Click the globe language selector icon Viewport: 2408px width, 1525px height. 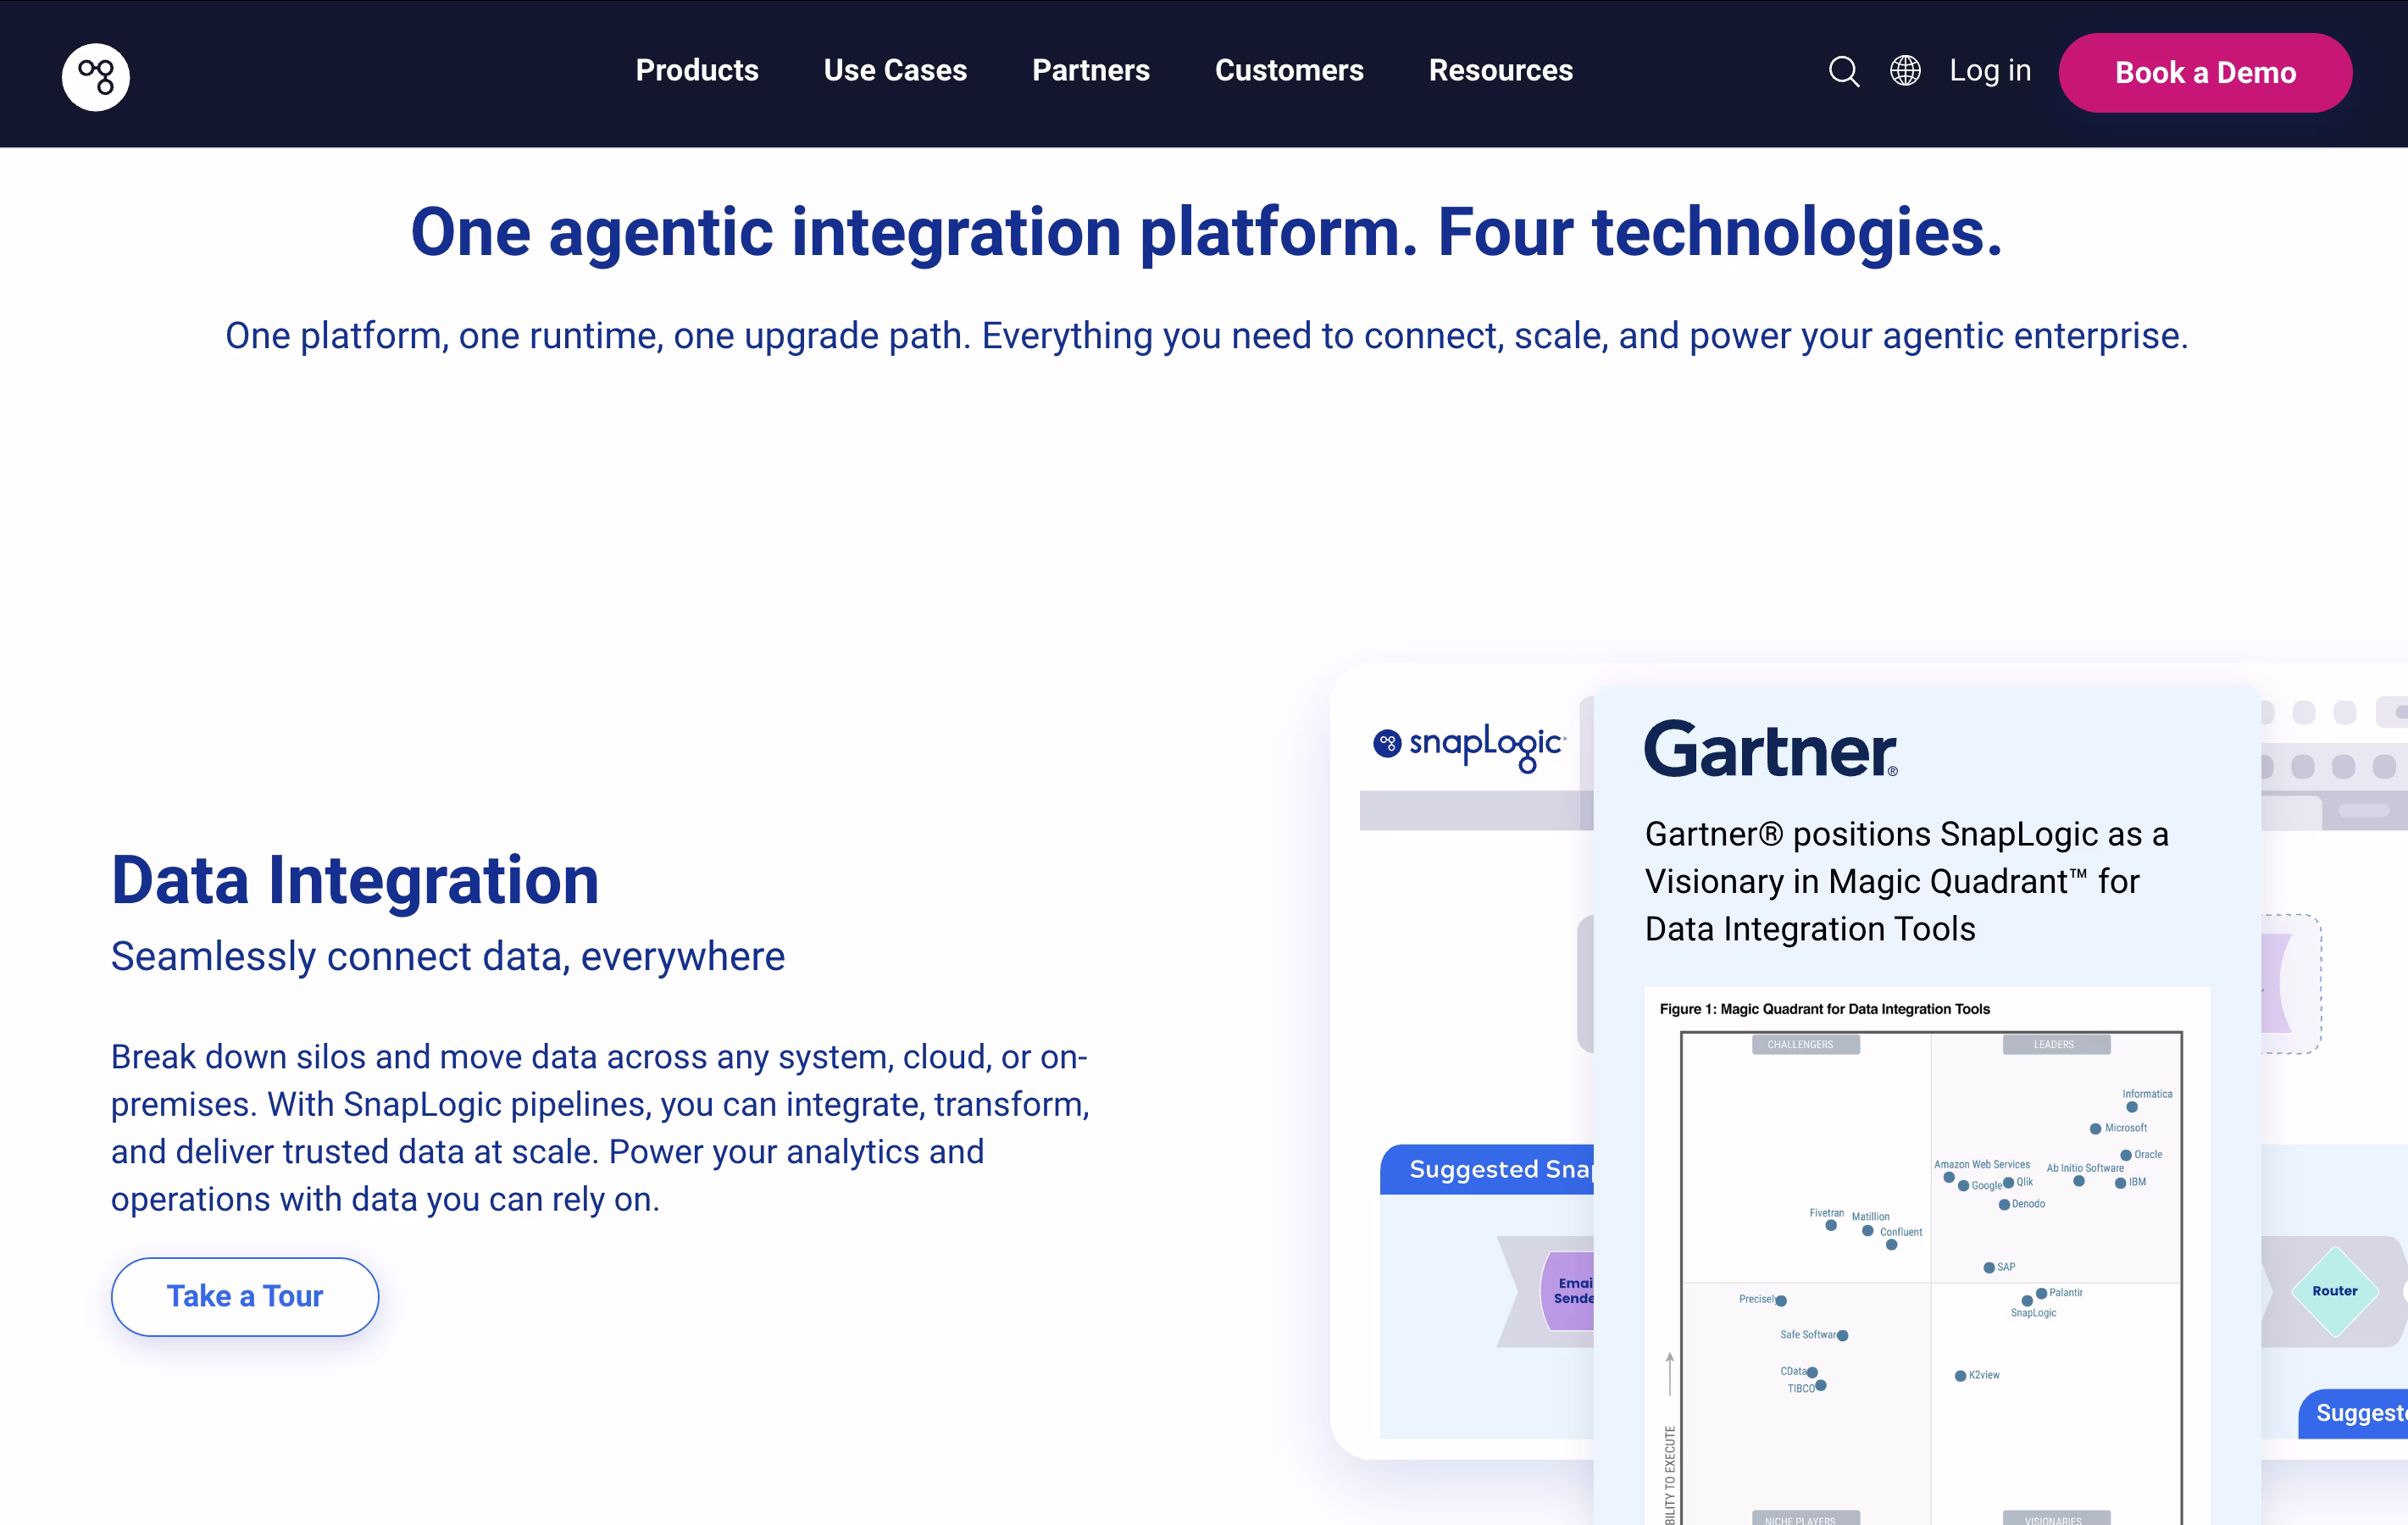pos(1905,71)
